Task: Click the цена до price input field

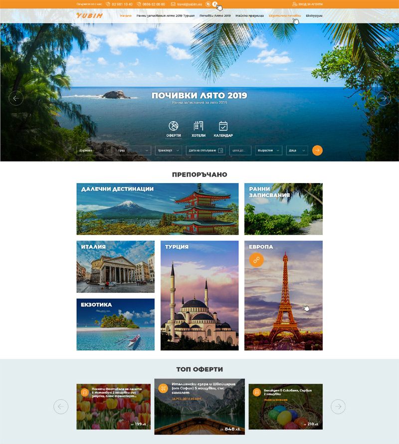Action: pyautogui.click(x=240, y=150)
